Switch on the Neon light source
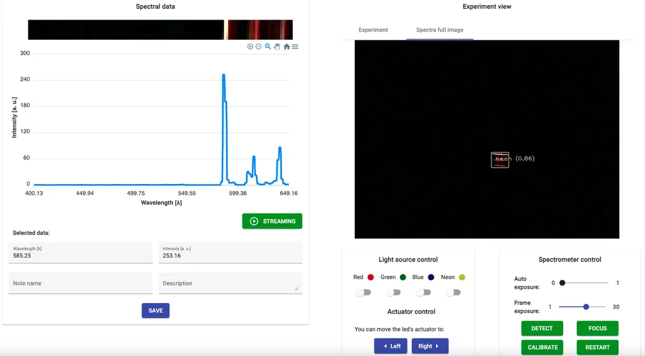Screen dimensions: 645x356 pos(454,292)
